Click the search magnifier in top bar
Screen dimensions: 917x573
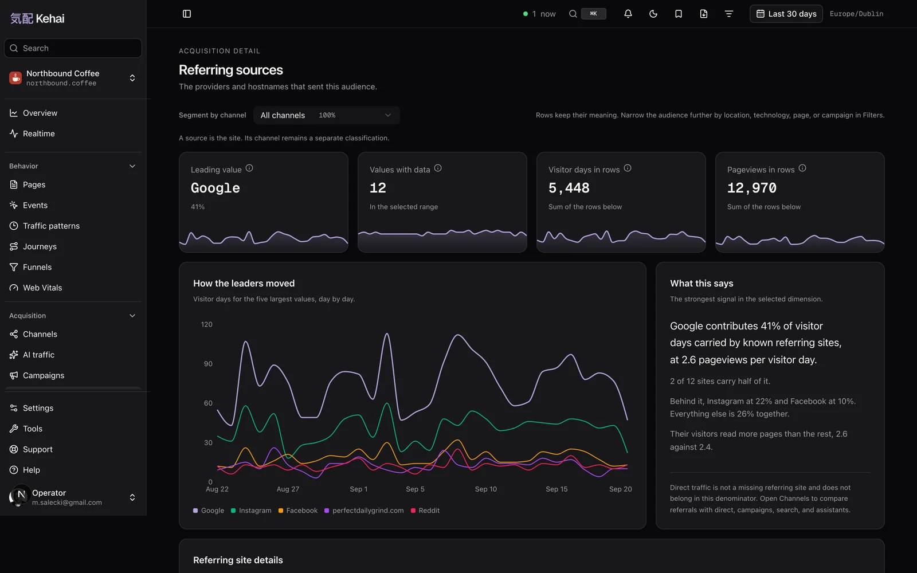(x=573, y=14)
